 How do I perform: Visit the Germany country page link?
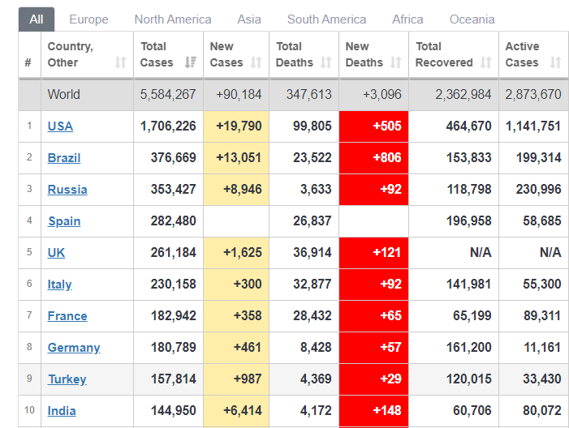coord(74,347)
